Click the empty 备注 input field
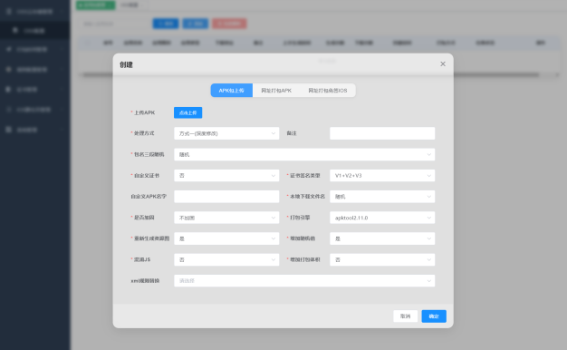The image size is (567, 350). (382, 133)
